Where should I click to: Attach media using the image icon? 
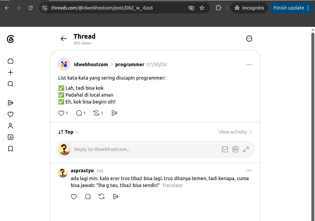[225, 149]
